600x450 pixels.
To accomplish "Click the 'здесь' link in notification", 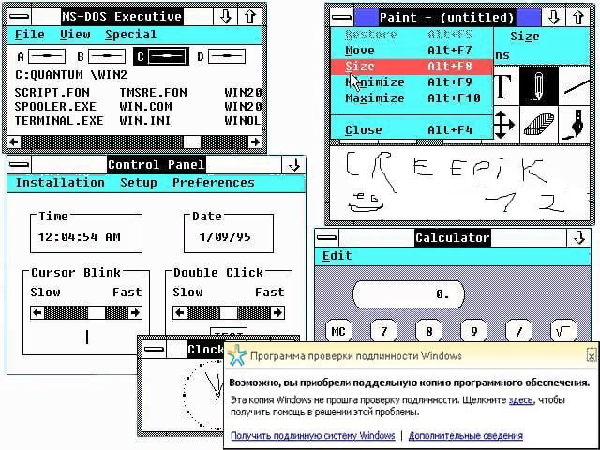I will click(521, 400).
